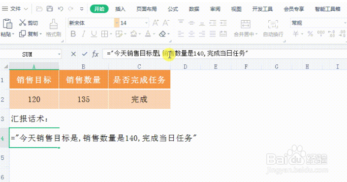Toggle Bold formatting
The width and height of the screenshot is (347, 182).
coord(73,34)
